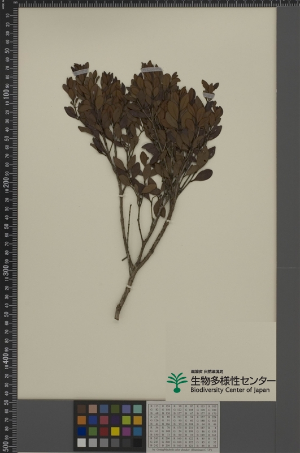Select the pure red swatch in the third row

tap(104, 431)
